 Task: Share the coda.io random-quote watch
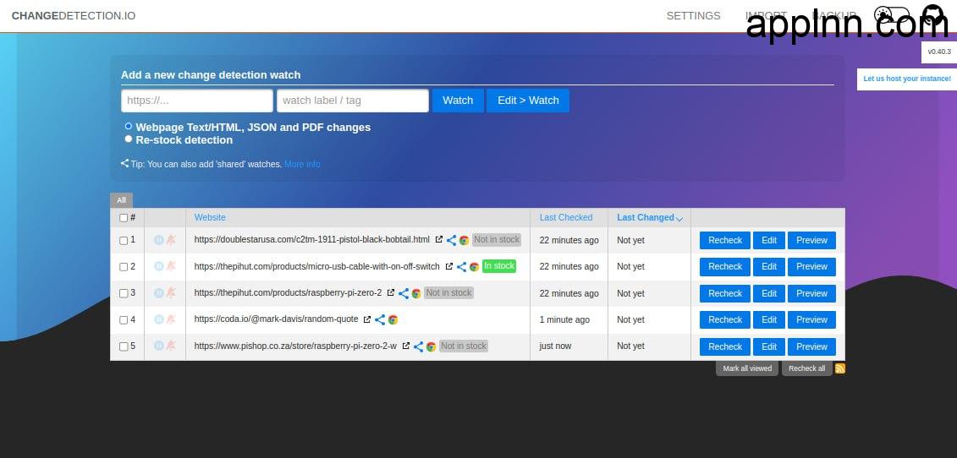click(380, 319)
